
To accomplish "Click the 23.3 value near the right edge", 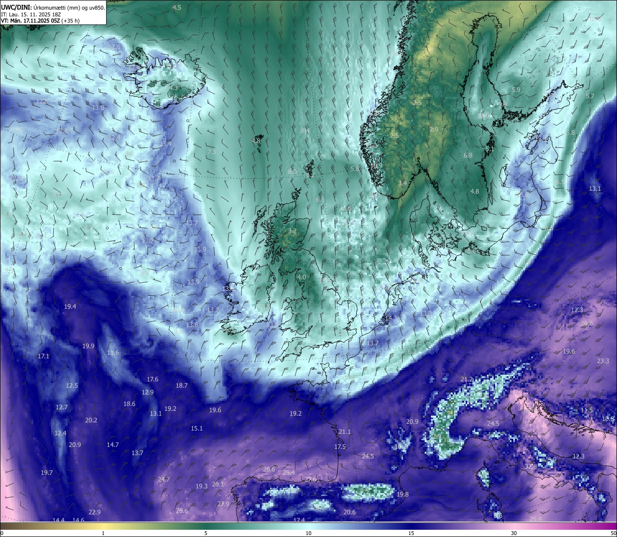I will 603,361.
